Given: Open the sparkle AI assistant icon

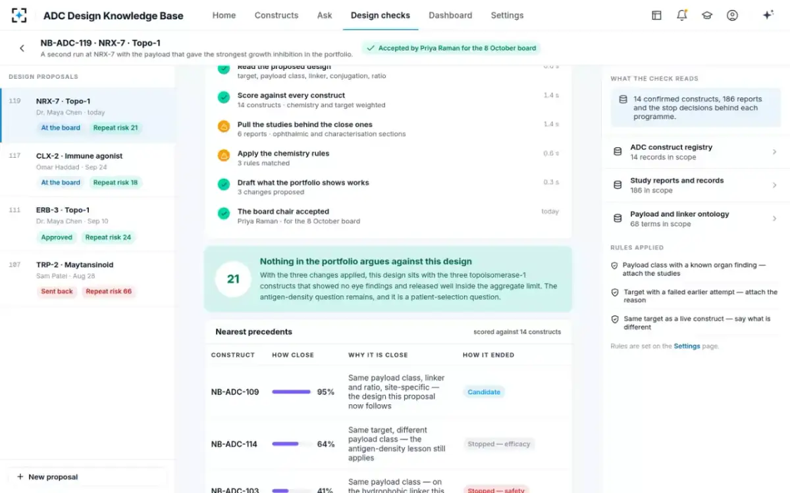Looking at the screenshot, I should click(x=768, y=15).
